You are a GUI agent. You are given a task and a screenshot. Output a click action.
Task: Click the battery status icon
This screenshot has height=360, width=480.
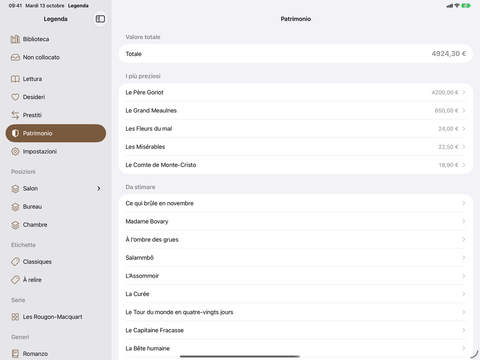[466, 6]
